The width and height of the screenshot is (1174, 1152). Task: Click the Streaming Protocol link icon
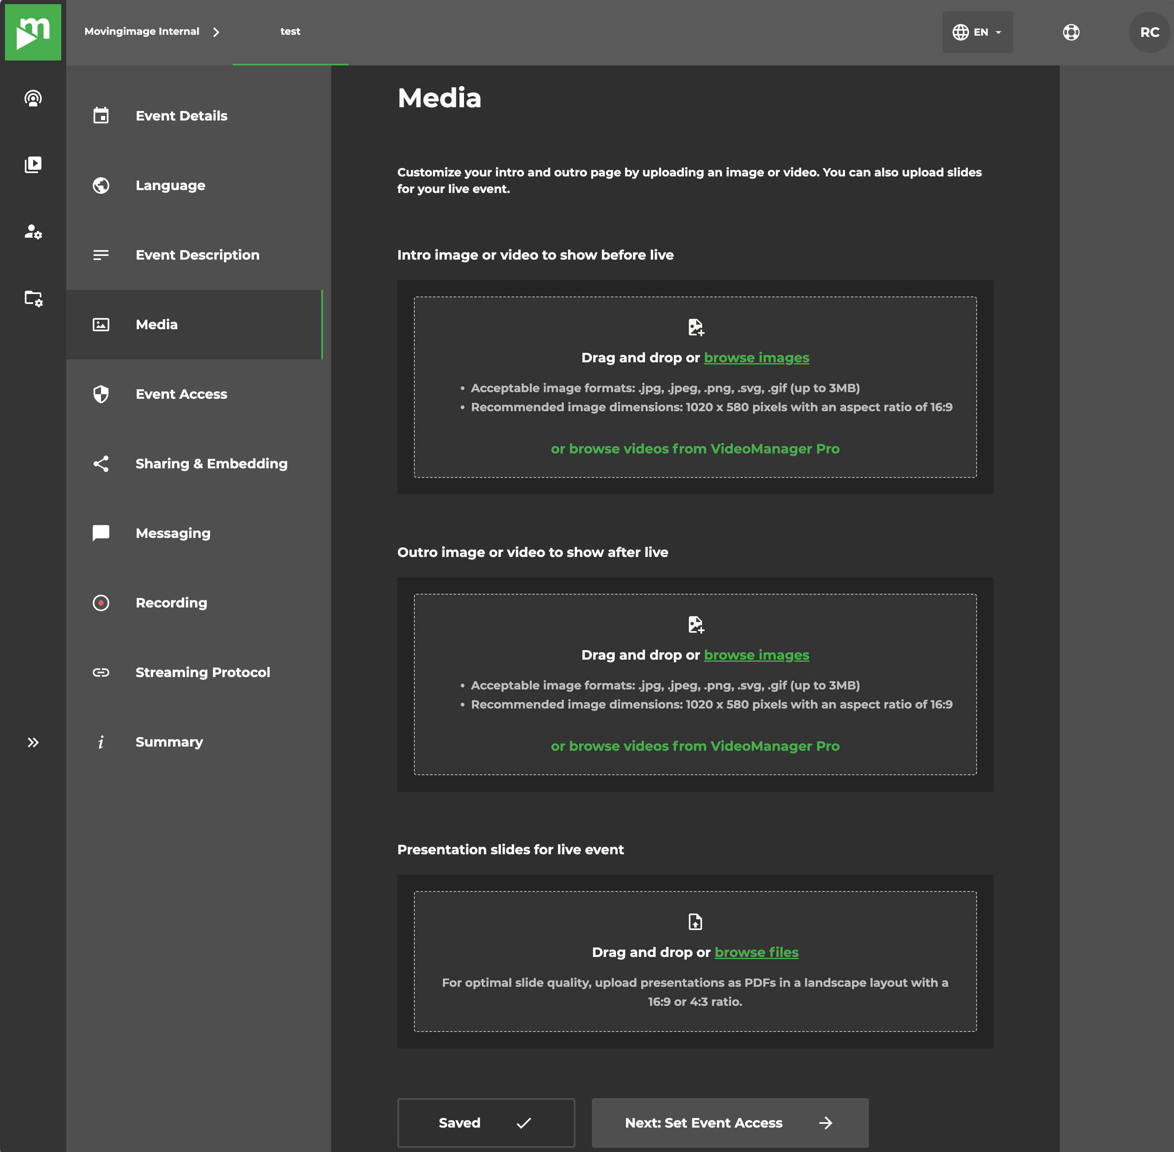(101, 672)
